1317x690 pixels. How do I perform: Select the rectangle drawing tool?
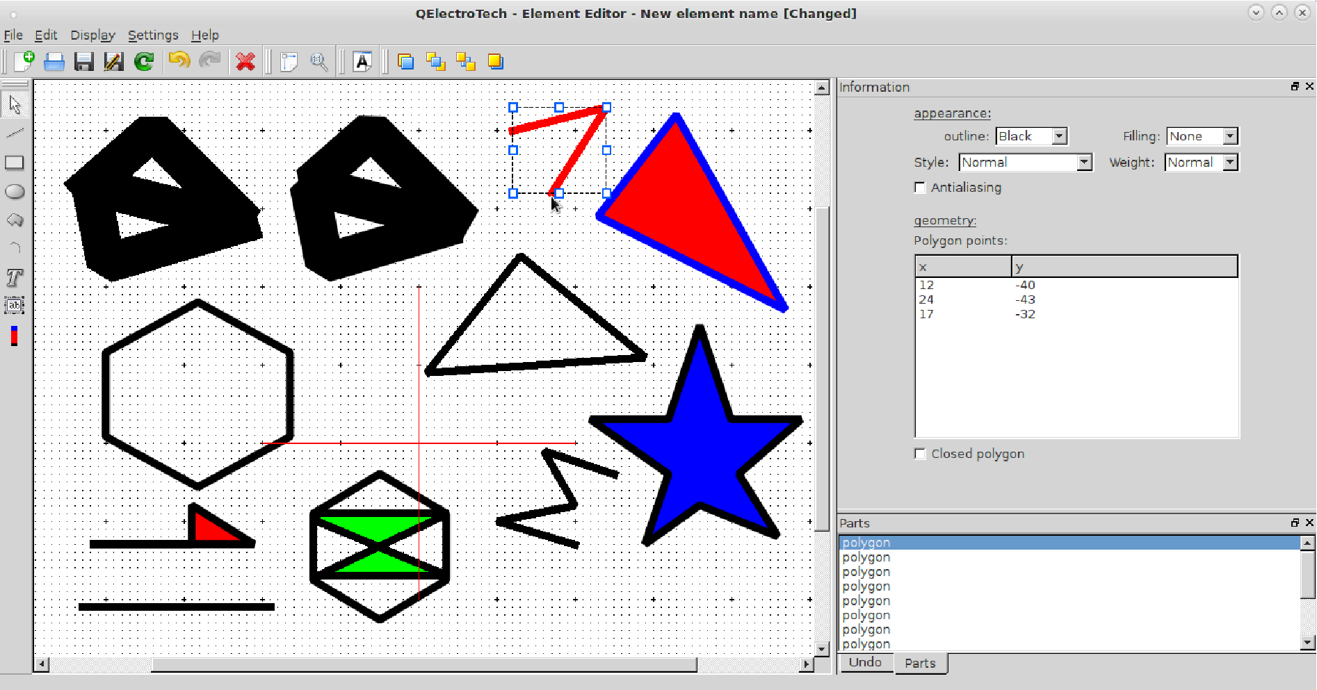[x=15, y=163]
